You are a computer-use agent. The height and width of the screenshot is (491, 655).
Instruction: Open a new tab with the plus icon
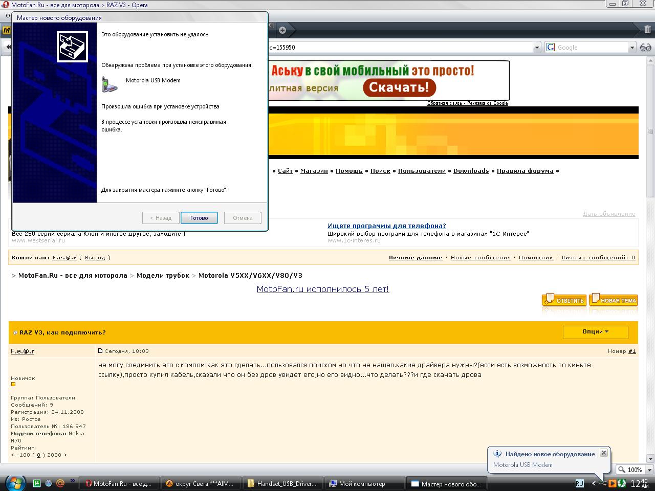[x=282, y=30]
